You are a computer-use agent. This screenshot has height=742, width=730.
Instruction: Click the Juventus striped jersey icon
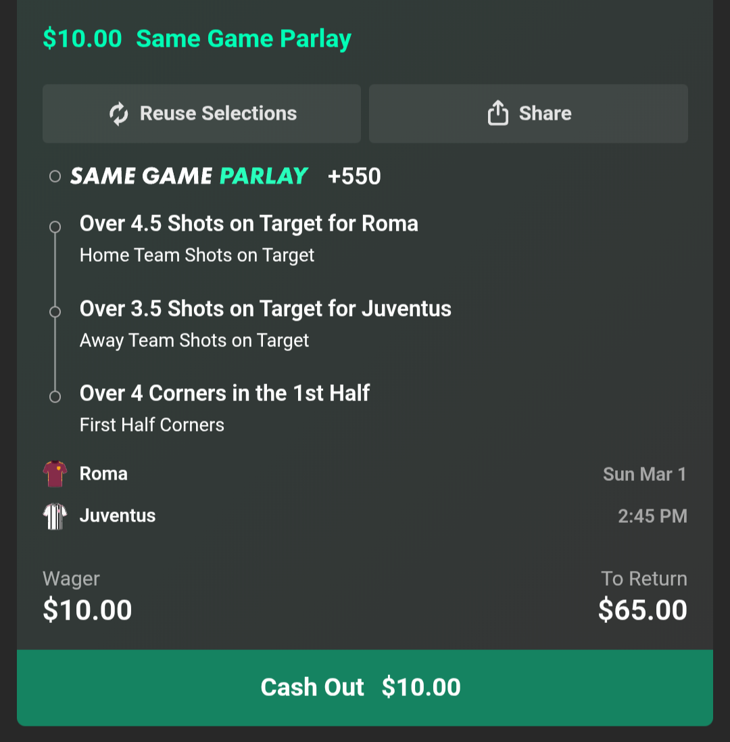pos(55,516)
